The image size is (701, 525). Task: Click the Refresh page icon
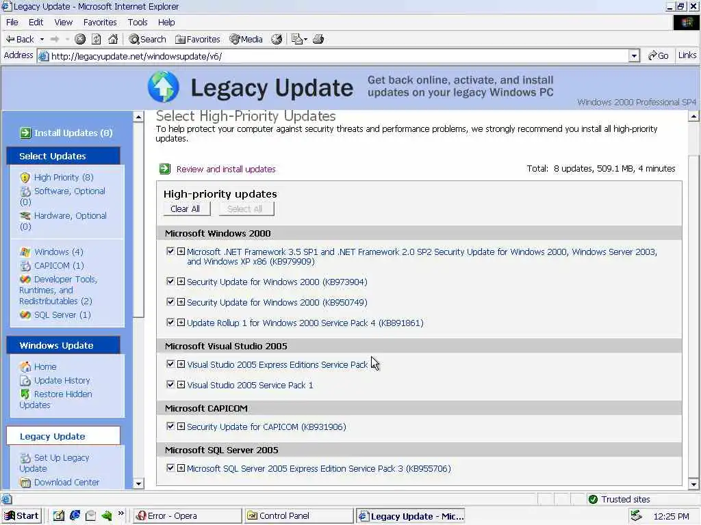(96, 39)
